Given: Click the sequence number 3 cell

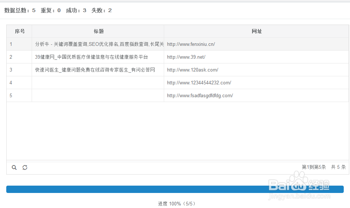Looking at the screenshot, I should pos(20,70).
